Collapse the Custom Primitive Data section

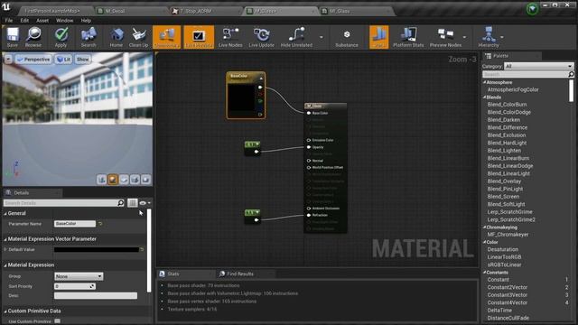(x=5, y=311)
